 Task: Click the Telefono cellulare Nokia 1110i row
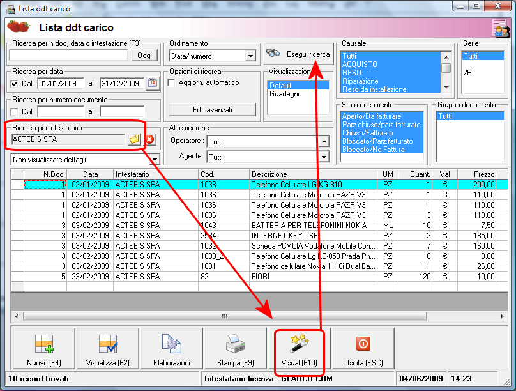(x=259, y=266)
